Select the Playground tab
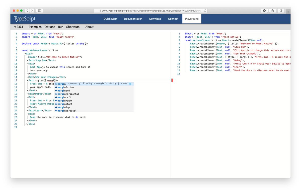Screen dimensions: 301x192 (x=192, y=19)
